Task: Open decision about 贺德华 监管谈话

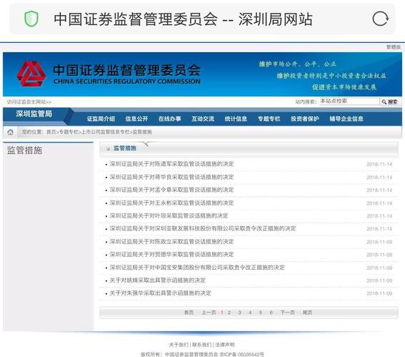Action: 171,255
